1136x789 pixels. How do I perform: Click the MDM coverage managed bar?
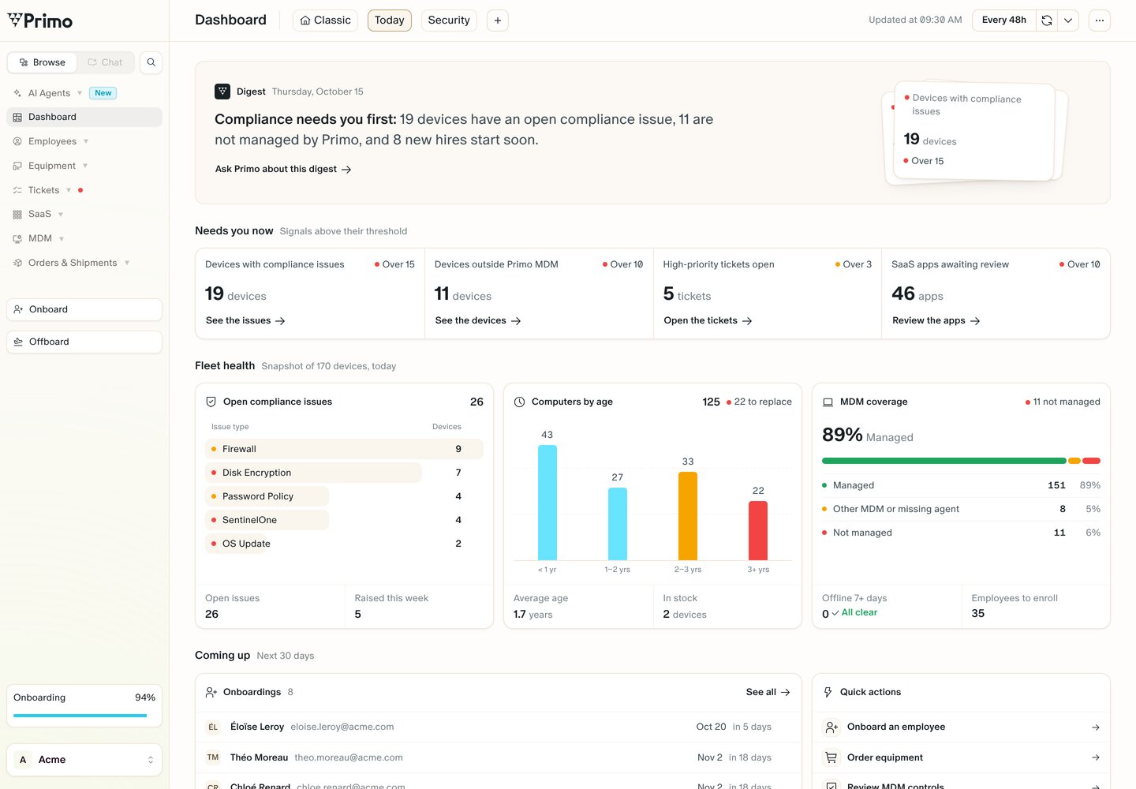click(x=944, y=461)
